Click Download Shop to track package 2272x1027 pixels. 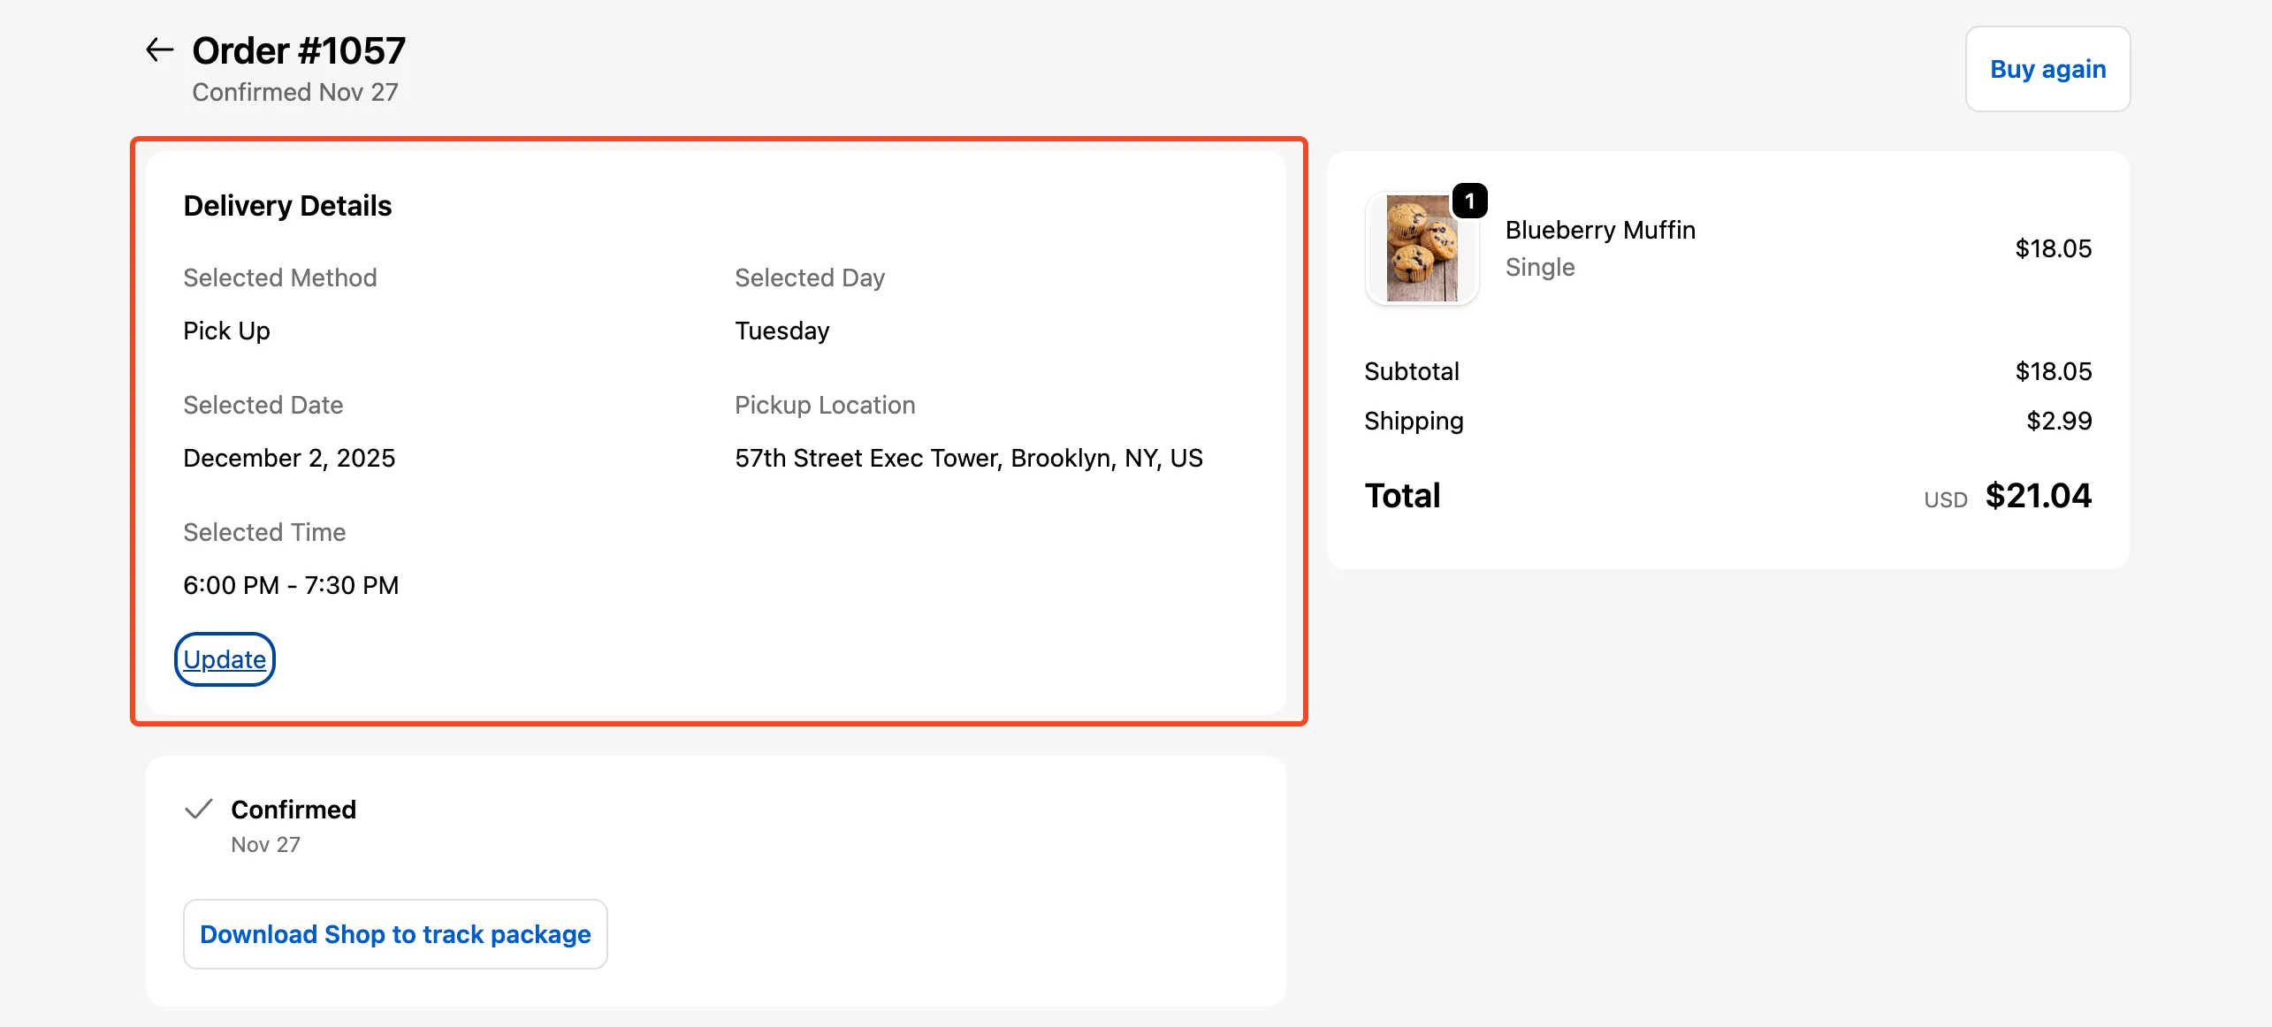coord(395,934)
